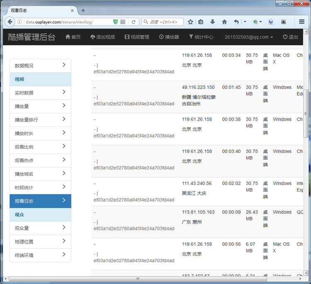Open 观看比例 in the sidebar
This screenshot has width=311, height=284.
[x=41, y=147]
